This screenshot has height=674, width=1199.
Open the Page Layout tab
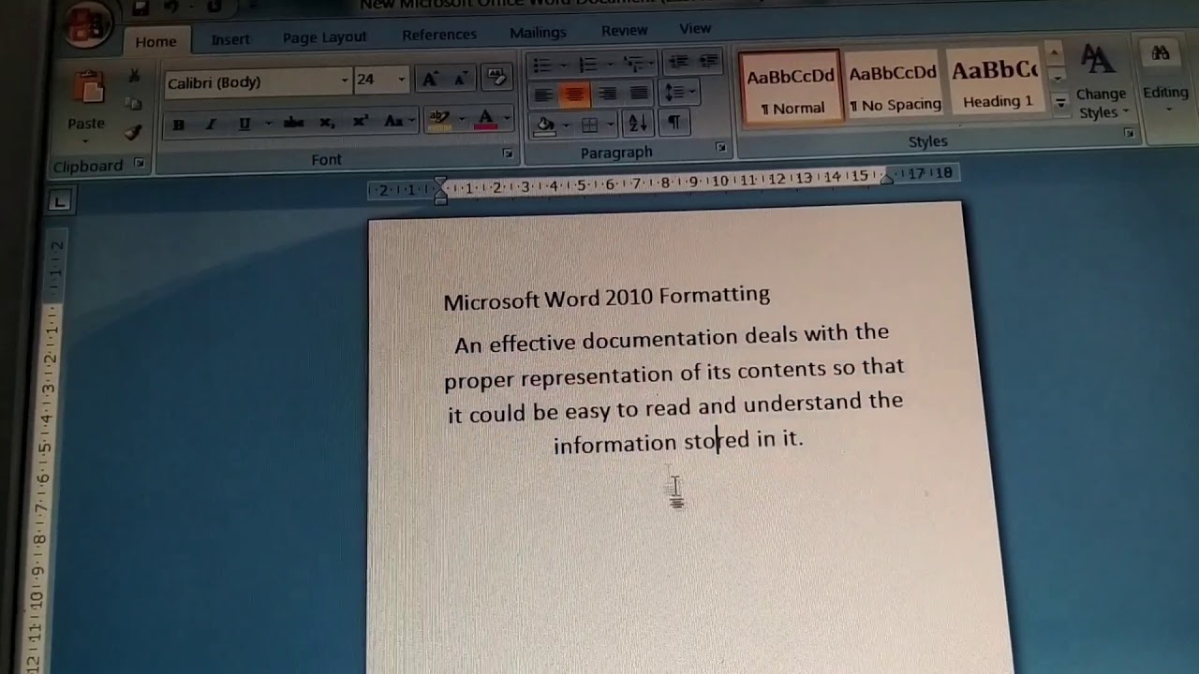(325, 37)
